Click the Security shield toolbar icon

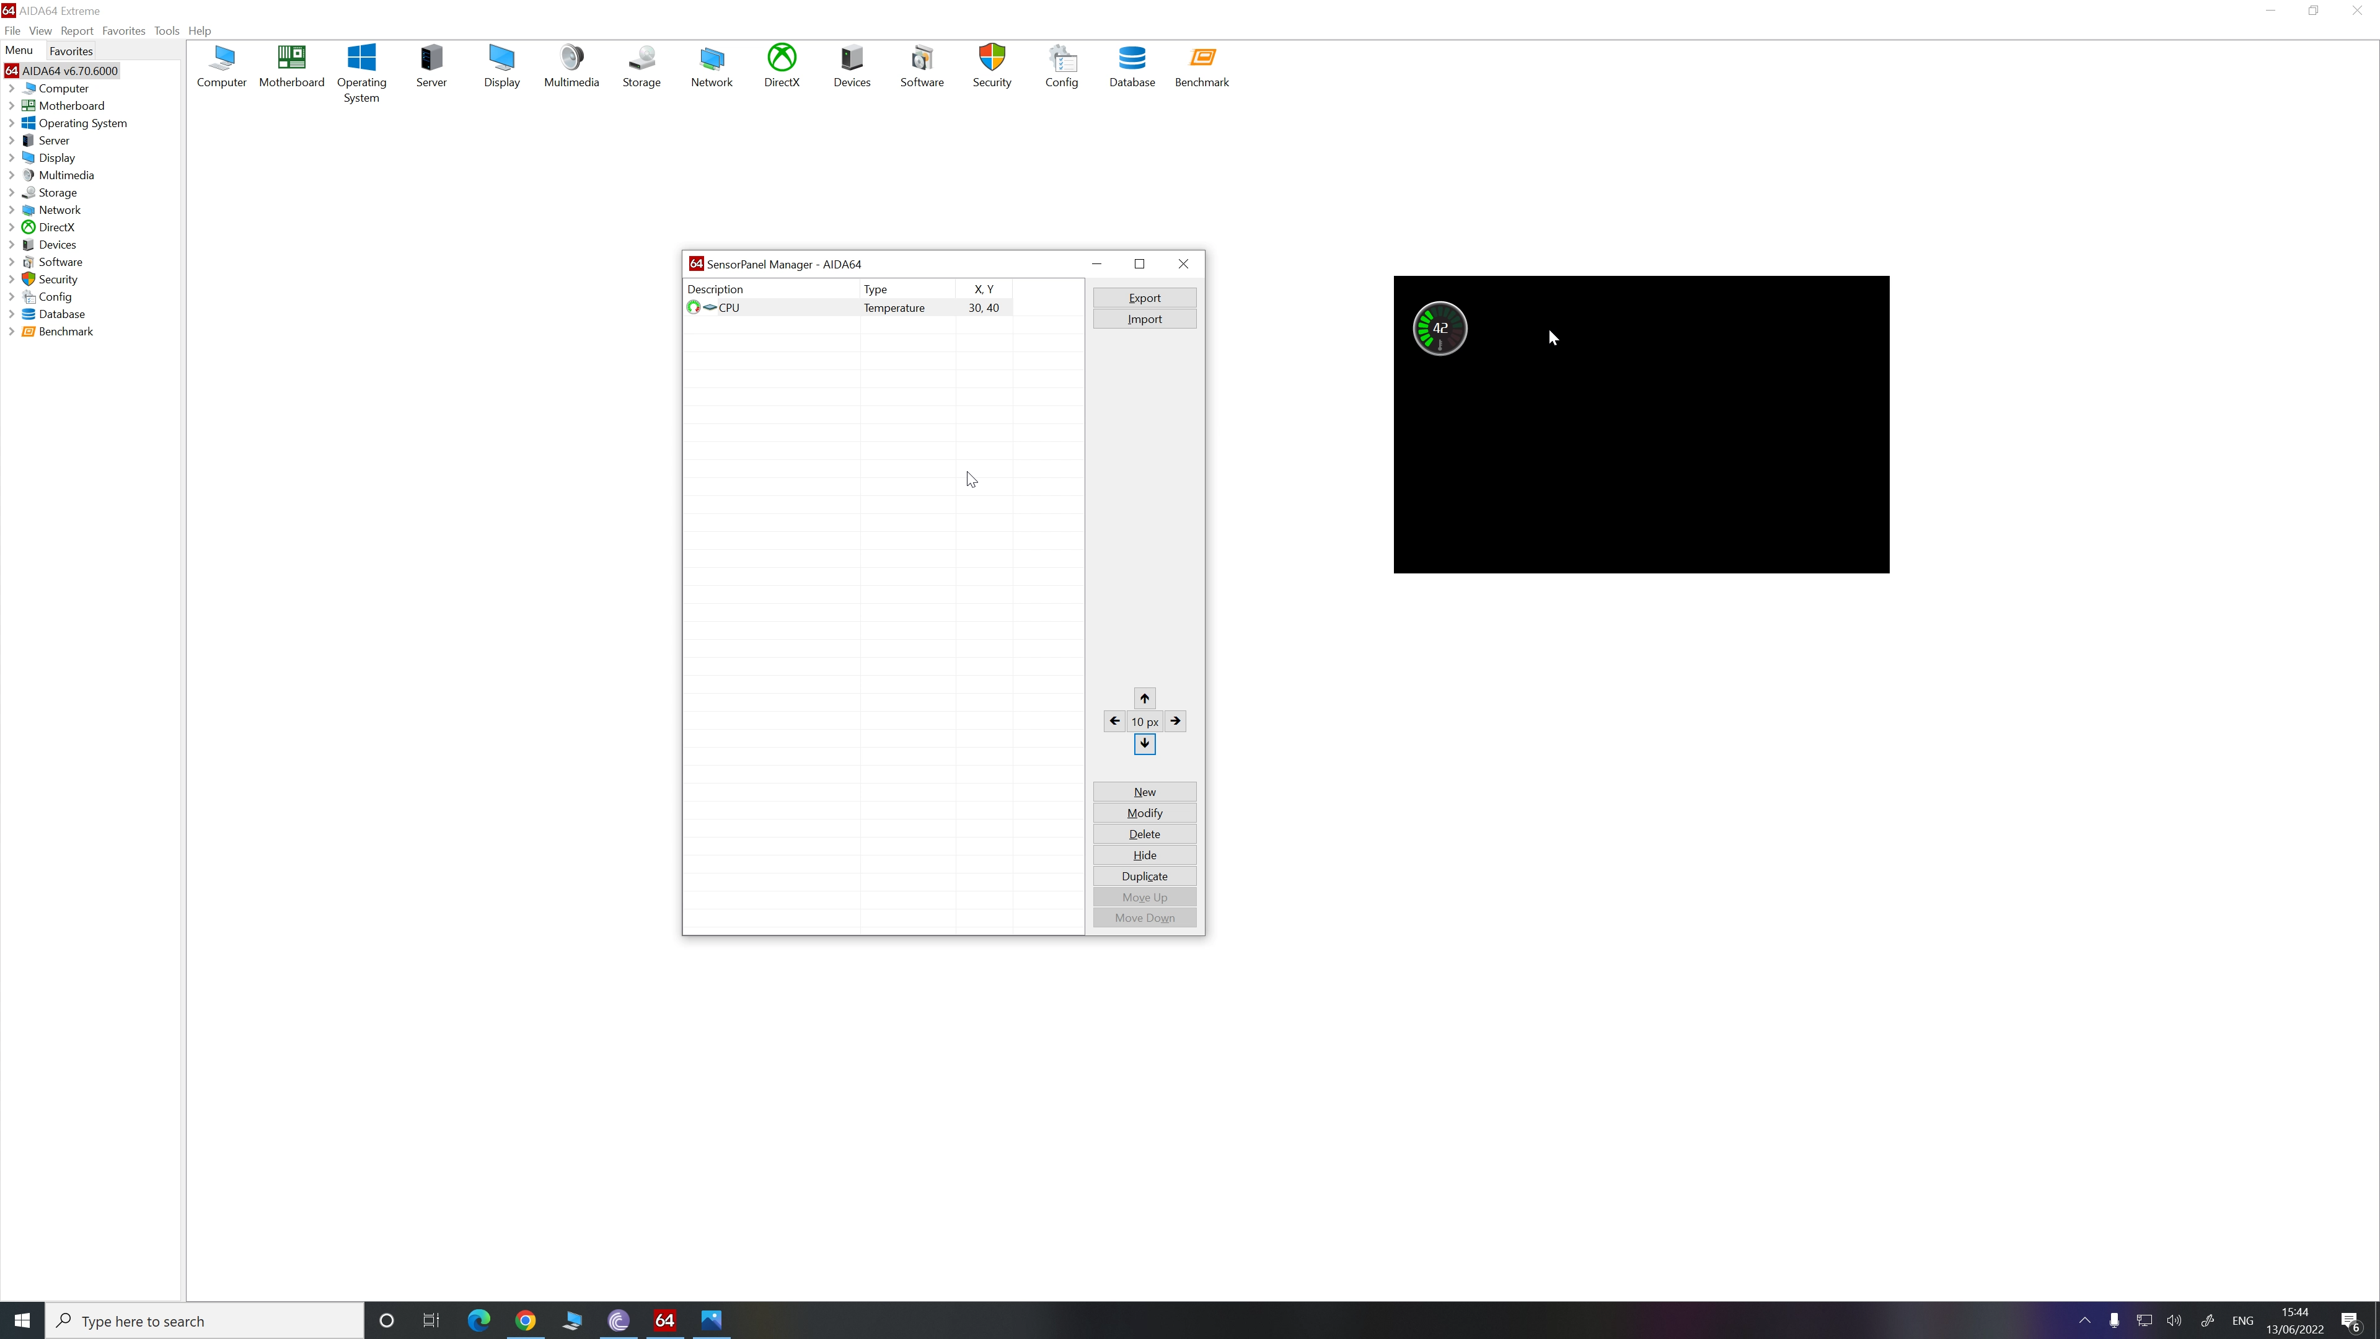click(x=992, y=58)
